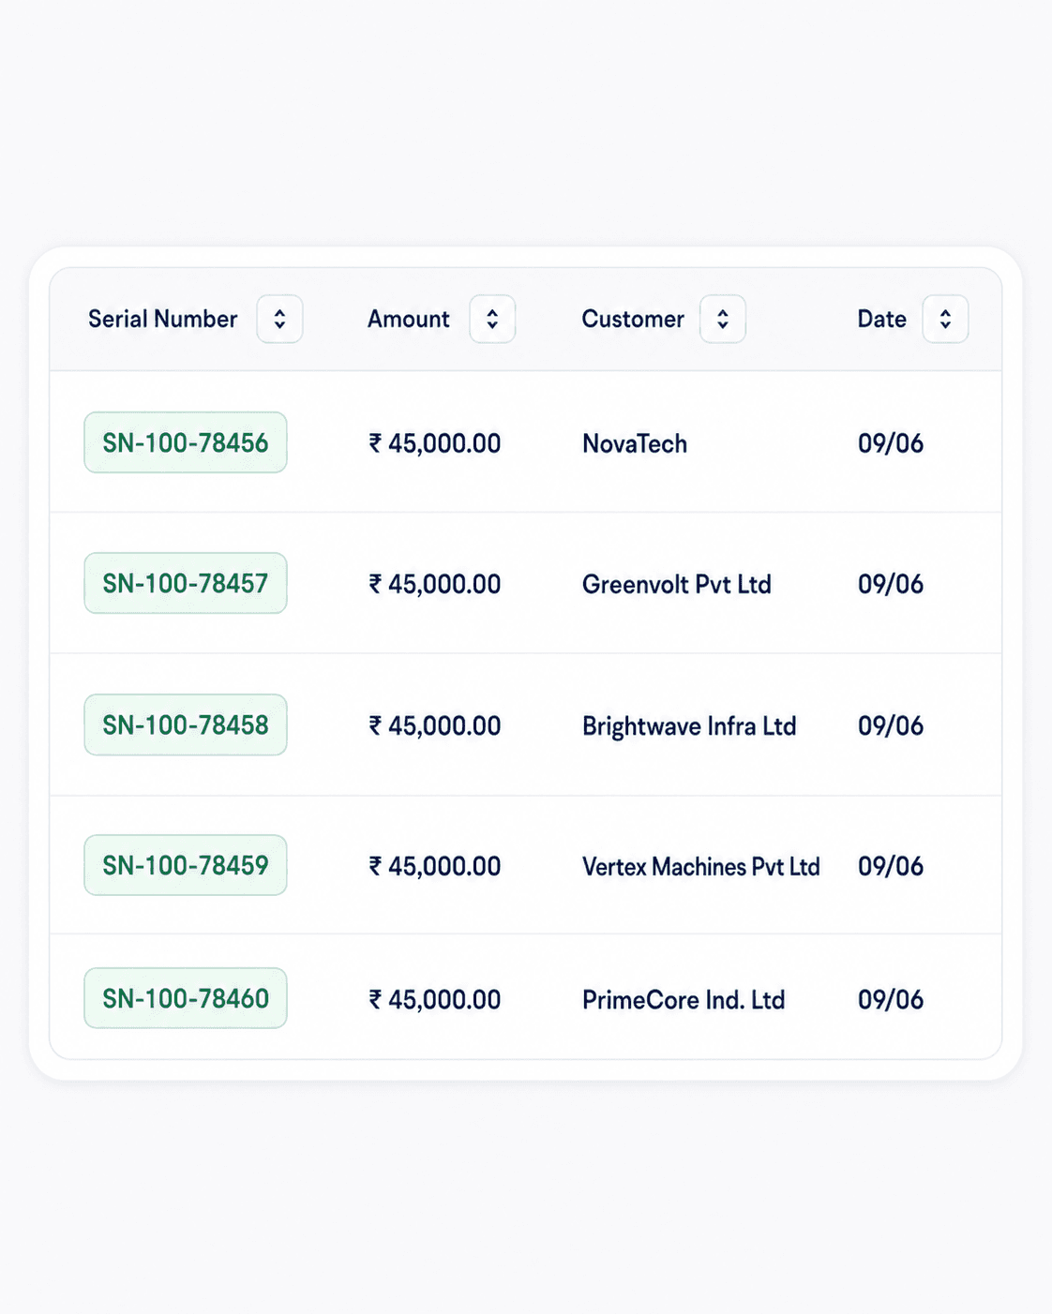
Task: Click the Amount column header label
Action: click(x=409, y=319)
